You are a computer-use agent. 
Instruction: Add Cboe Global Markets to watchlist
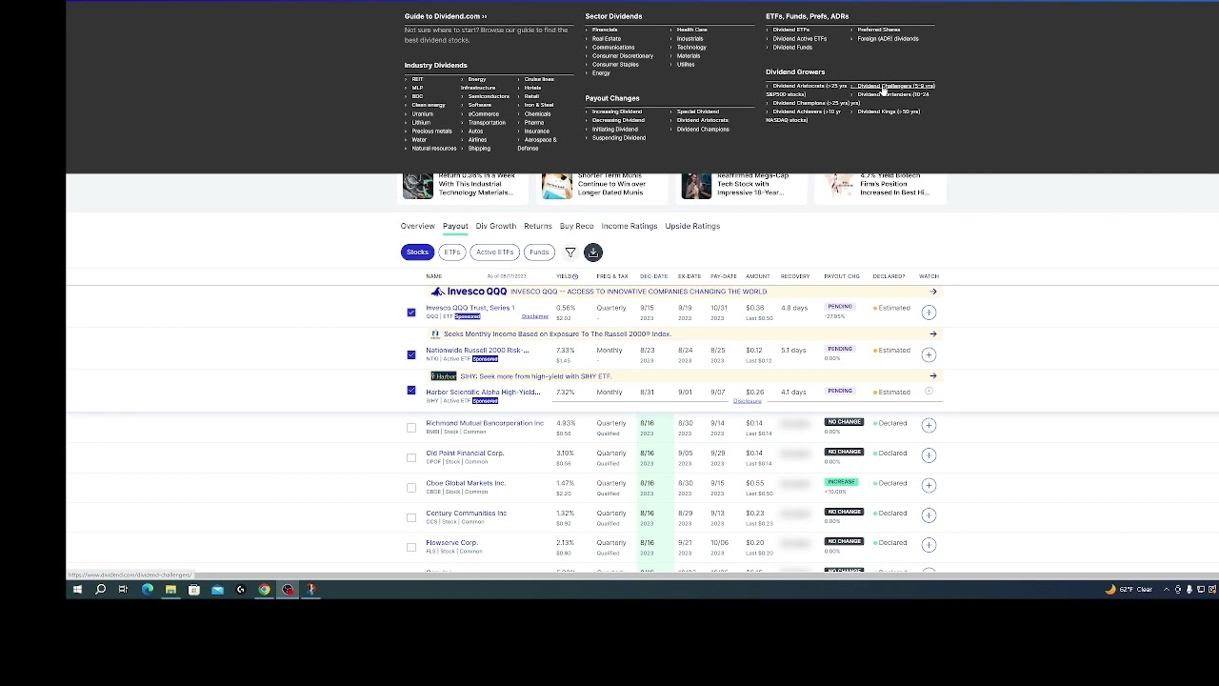tap(929, 485)
